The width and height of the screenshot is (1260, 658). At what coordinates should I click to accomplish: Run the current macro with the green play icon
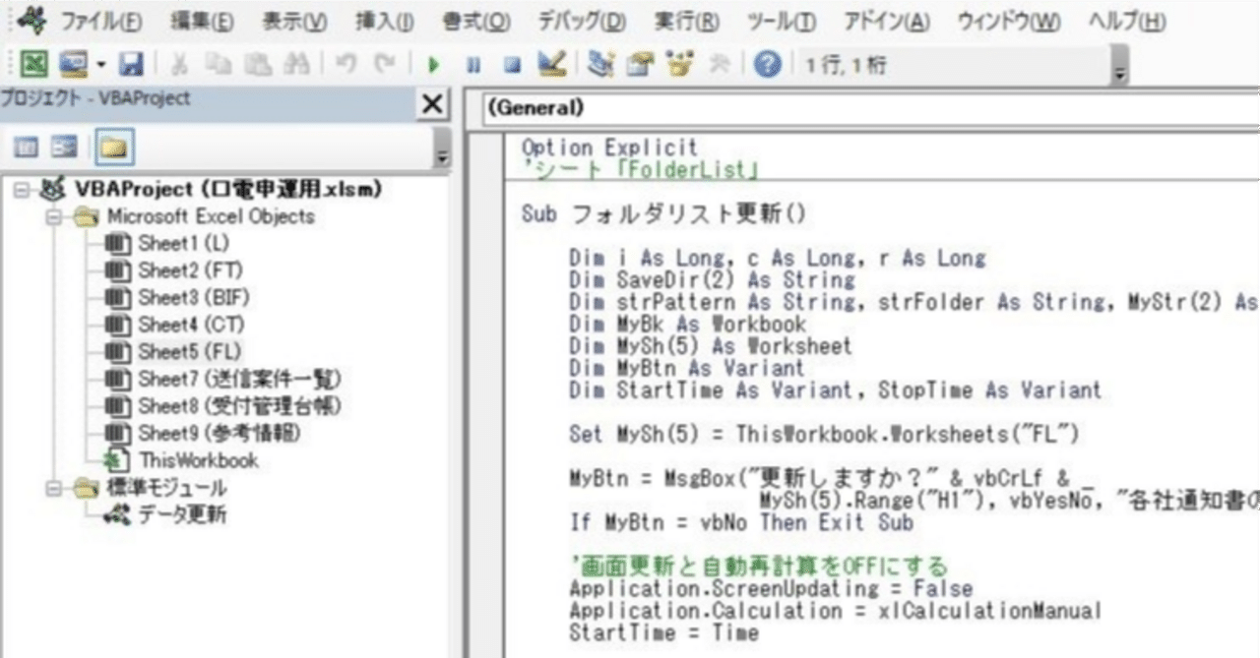pos(433,63)
